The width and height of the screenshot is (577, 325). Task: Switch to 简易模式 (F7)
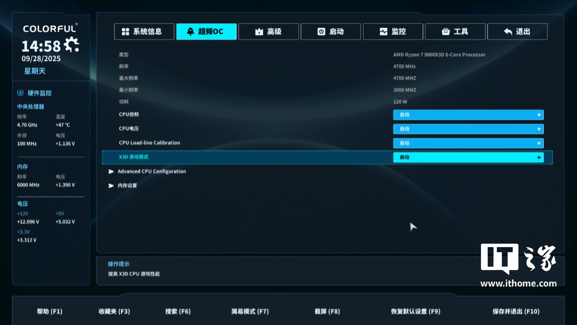(x=250, y=311)
